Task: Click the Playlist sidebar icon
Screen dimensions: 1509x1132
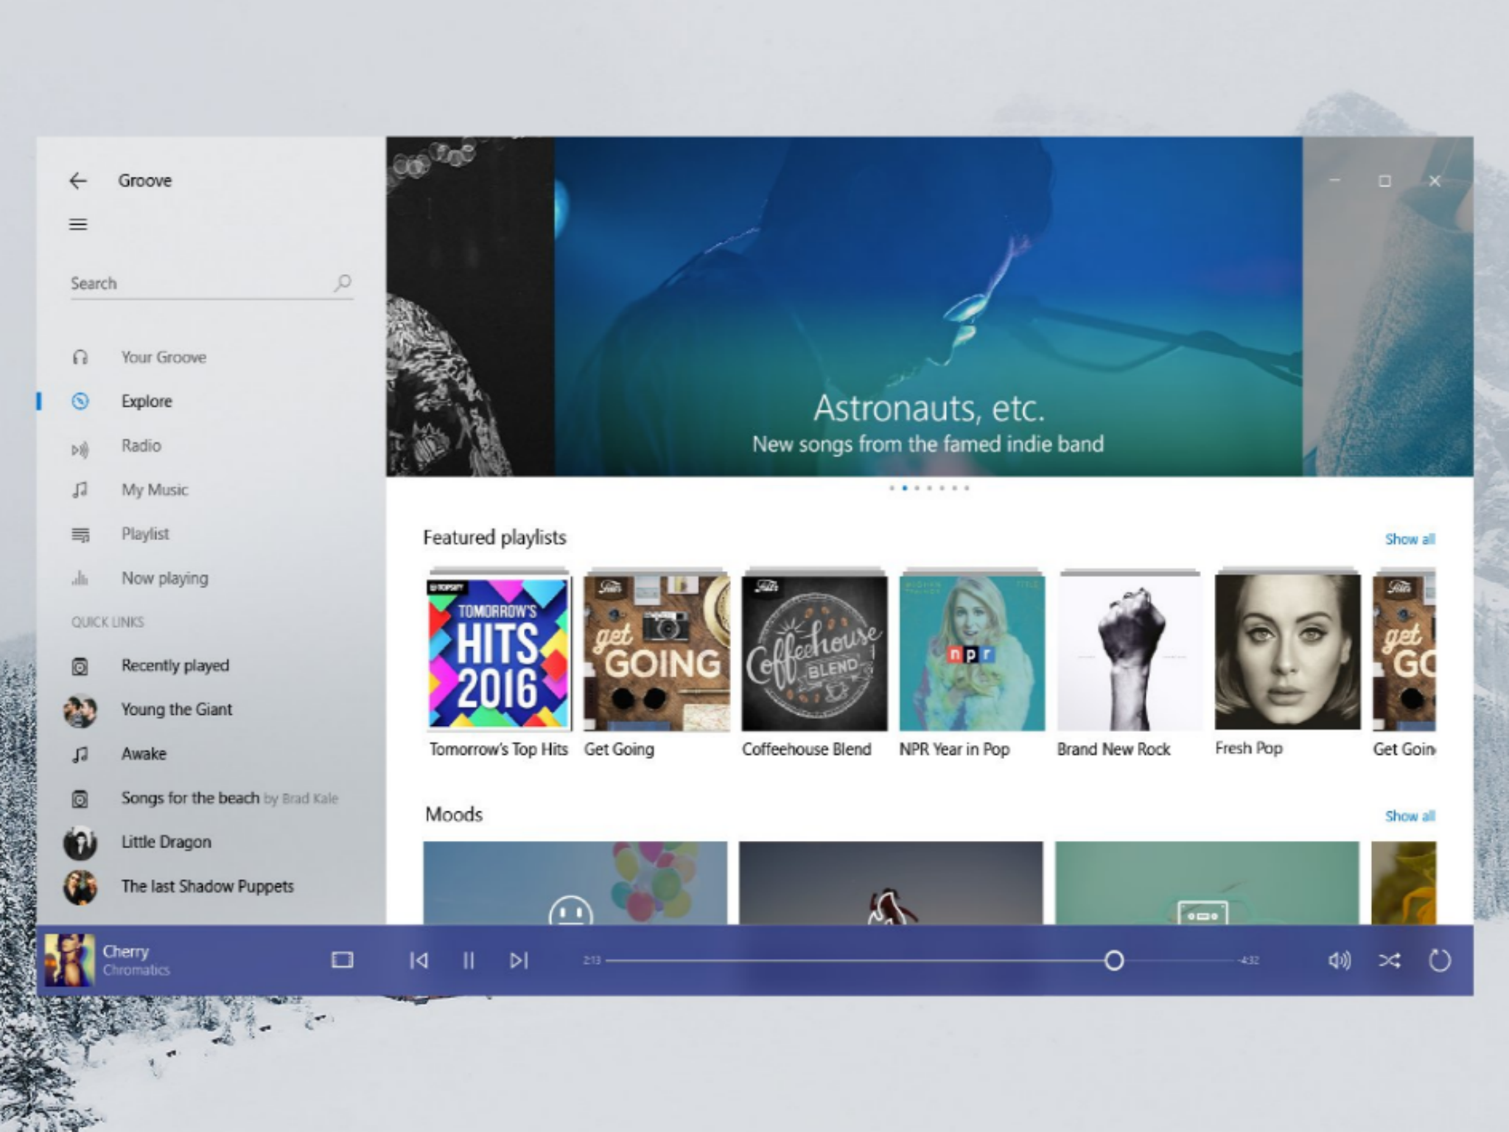Action: (x=82, y=534)
